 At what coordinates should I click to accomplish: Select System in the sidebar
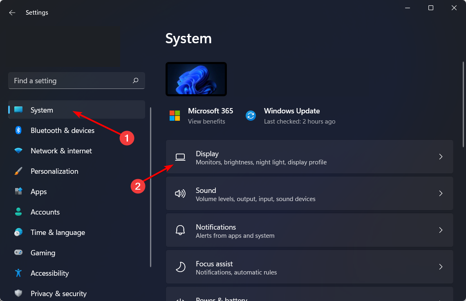[x=77, y=110]
